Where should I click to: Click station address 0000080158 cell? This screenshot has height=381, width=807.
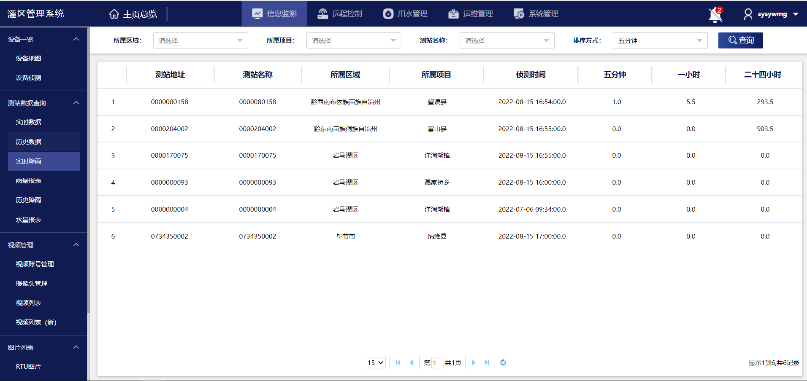[170, 102]
